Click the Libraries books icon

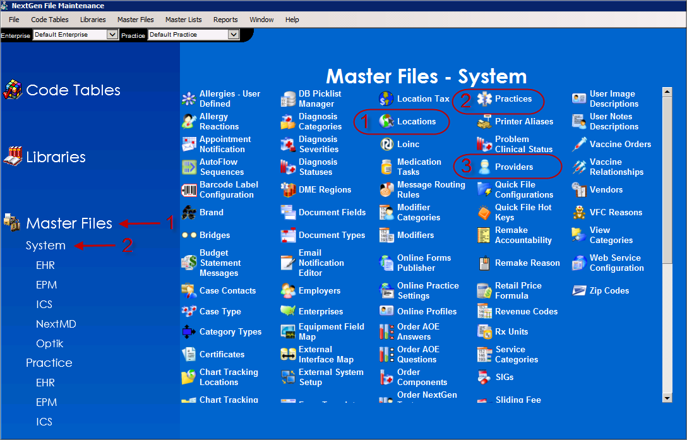click(x=13, y=157)
